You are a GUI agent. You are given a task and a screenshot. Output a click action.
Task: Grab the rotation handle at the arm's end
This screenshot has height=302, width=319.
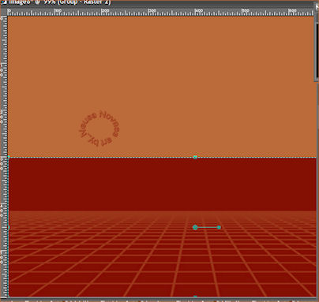[x=219, y=227]
